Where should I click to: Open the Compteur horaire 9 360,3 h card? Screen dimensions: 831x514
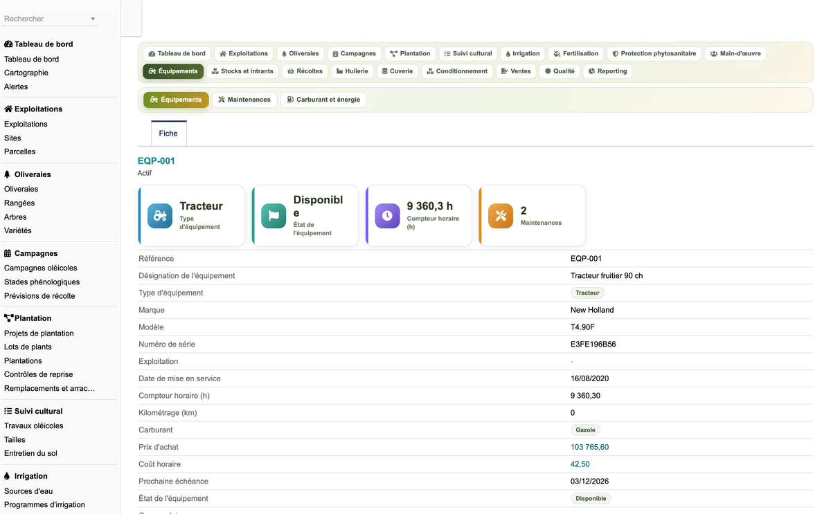(x=418, y=216)
